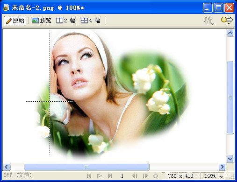Open the 100% zoom level dropdown
This screenshot has width=237, height=182.
tap(213, 176)
